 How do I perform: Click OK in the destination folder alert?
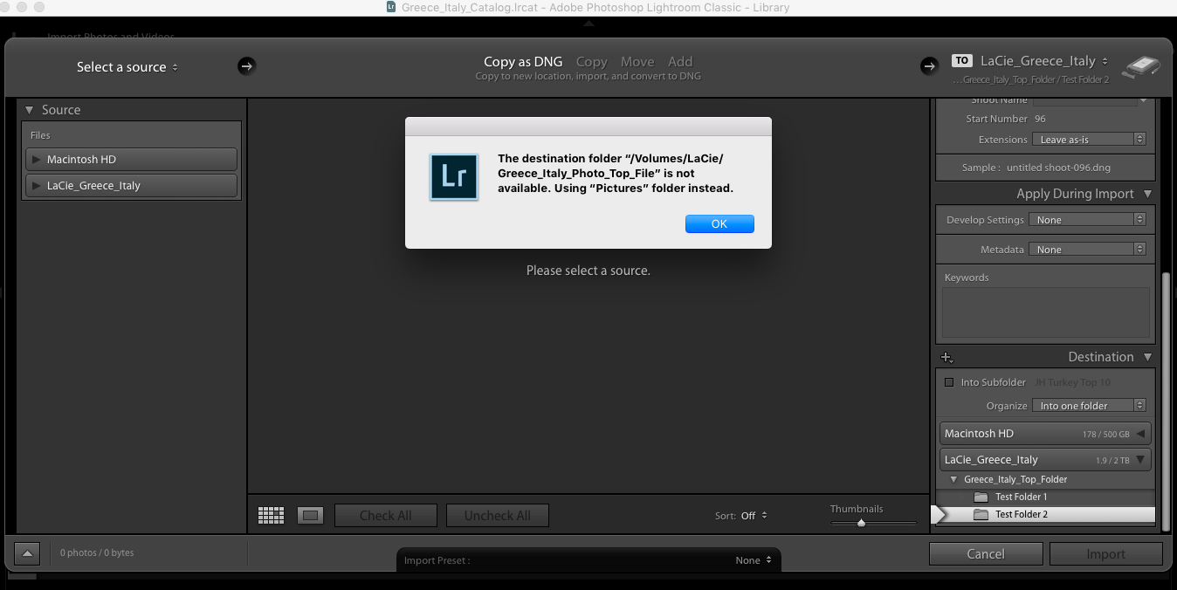click(719, 224)
